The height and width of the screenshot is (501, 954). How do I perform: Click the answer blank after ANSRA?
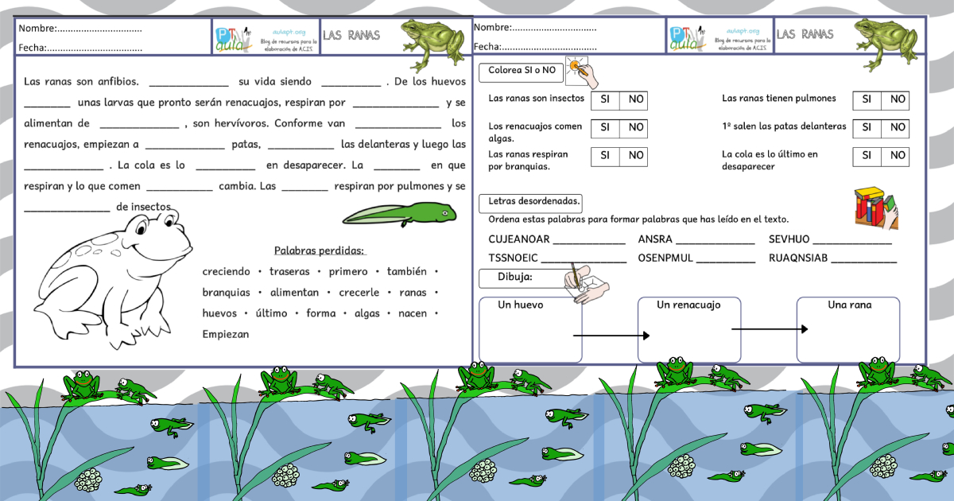coord(715,240)
